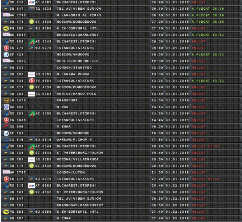Image resolution: width=242 pixels, height=222 pixels.
Task: Click Air Moldova logo on 9U 833 London Stansted row
Action: coord(6,68)
